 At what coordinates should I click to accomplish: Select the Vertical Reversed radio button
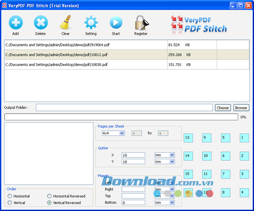49,202
